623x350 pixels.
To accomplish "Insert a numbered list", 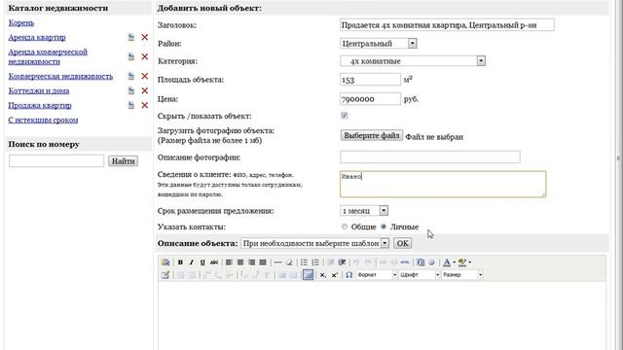I will click(x=315, y=262).
